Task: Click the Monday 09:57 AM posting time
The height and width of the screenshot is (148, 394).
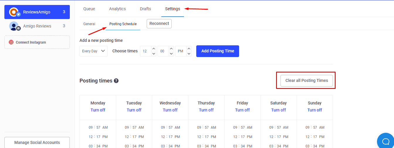Action: click(98, 128)
